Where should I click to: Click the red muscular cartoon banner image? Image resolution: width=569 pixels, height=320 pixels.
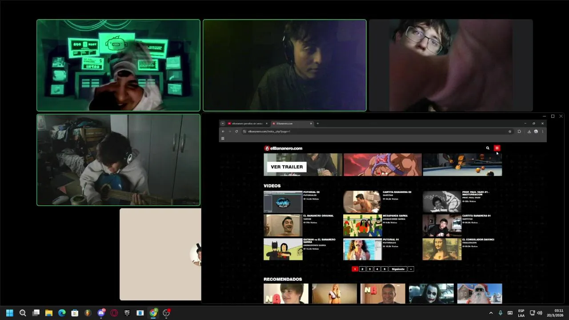pos(382,164)
